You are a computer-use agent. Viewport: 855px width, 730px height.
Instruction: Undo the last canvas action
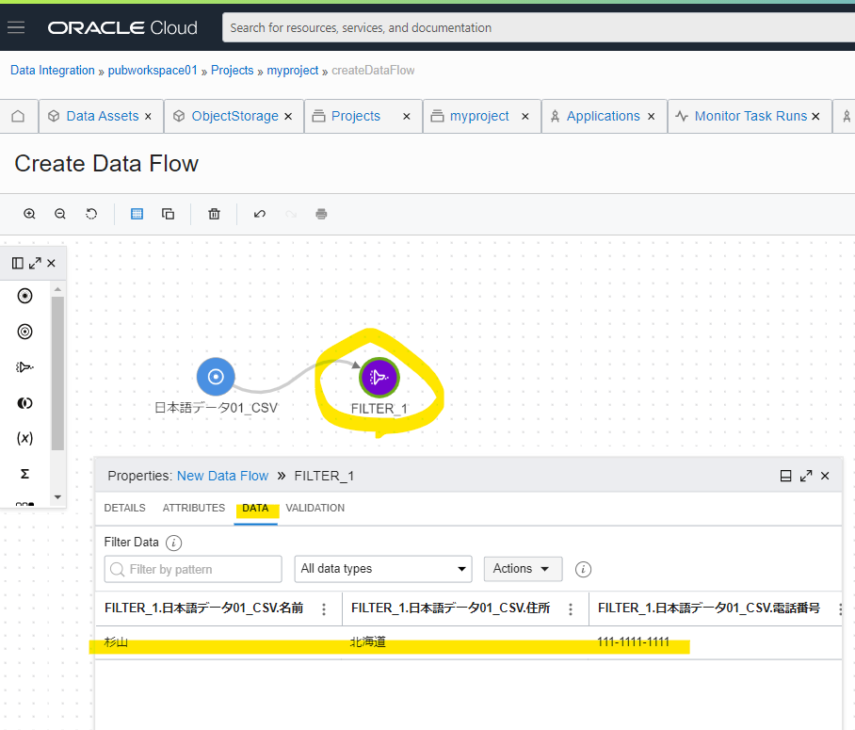pyautogui.click(x=260, y=214)
